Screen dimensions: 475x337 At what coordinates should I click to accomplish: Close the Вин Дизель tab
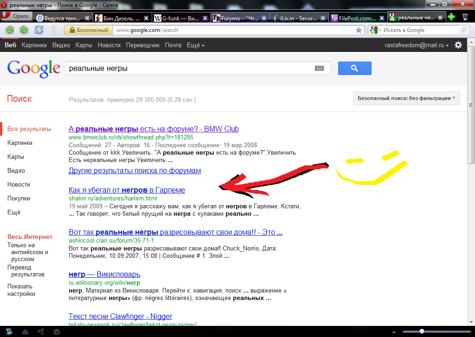(x=146, y=18)
